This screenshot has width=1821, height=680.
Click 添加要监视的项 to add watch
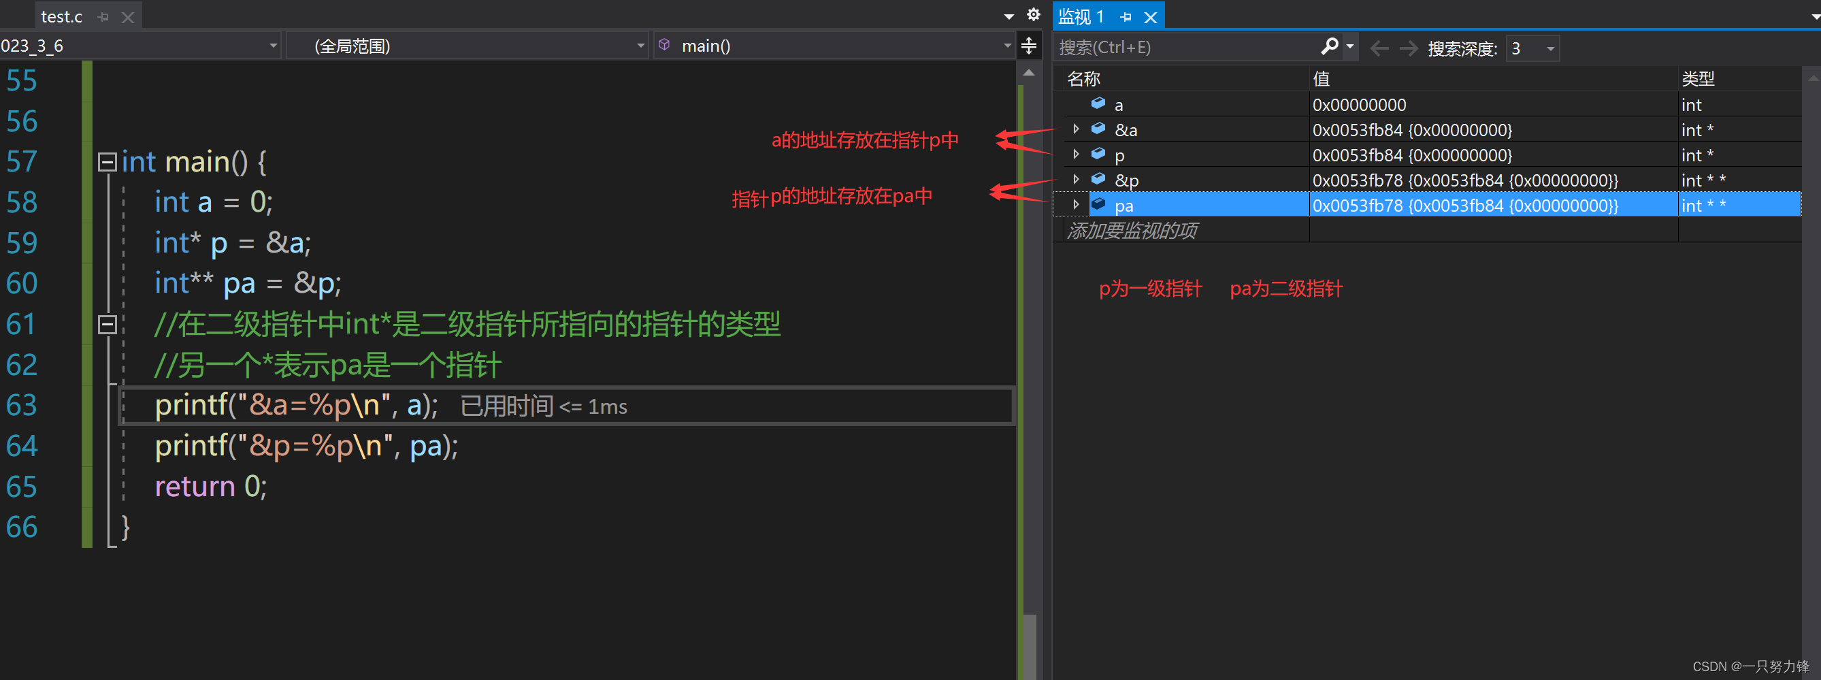(x=1132, y=231)
